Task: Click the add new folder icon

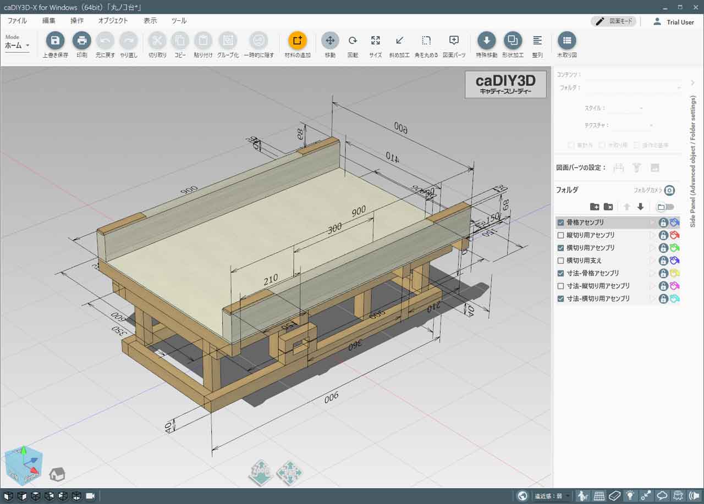Action: (x=595, y=207)
